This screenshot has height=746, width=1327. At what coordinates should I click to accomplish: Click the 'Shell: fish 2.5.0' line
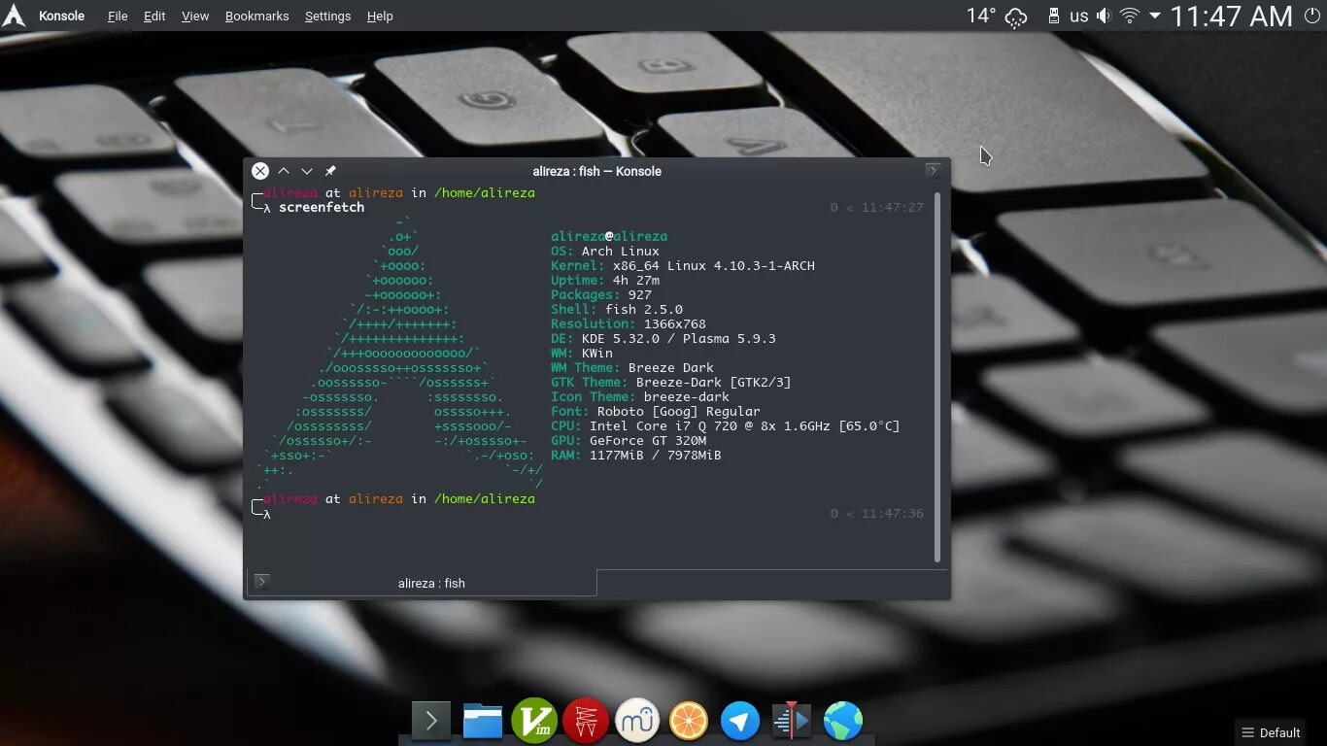617,309
